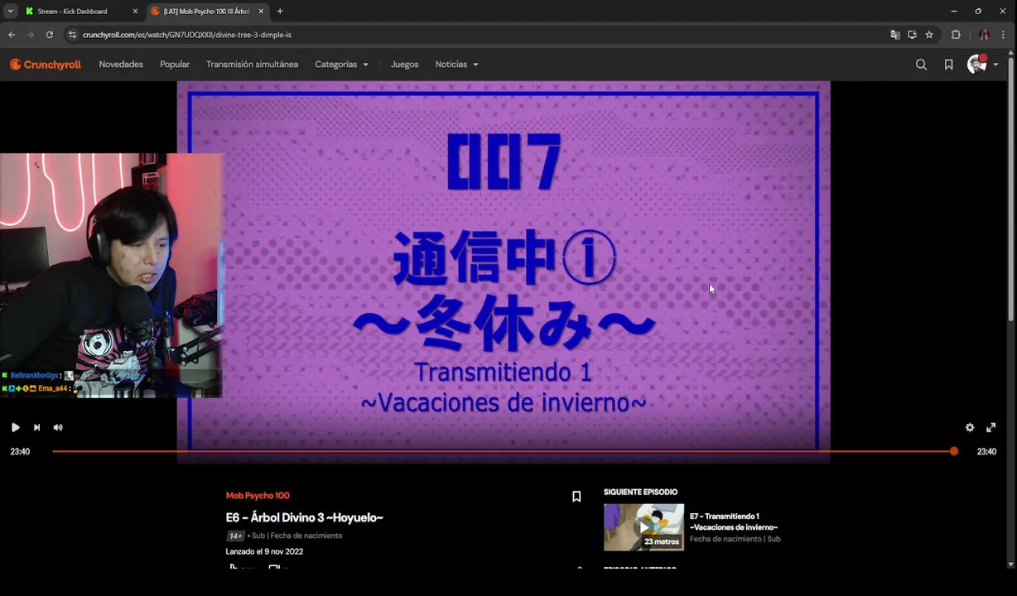Open Transmisión simultánea section

tap(252, 65)
